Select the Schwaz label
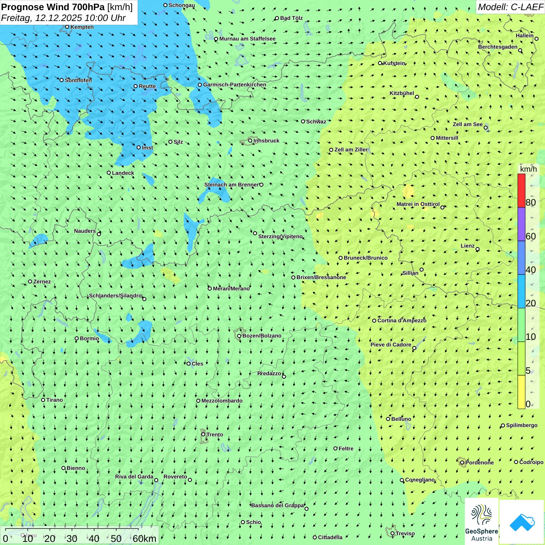 tap(316, 121)
